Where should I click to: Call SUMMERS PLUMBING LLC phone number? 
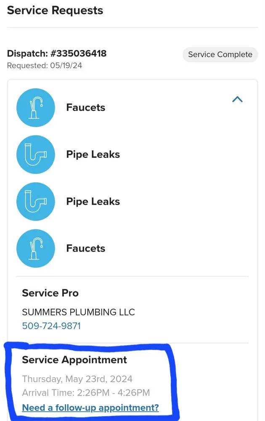pyautogui.click(x=51, y=325)
